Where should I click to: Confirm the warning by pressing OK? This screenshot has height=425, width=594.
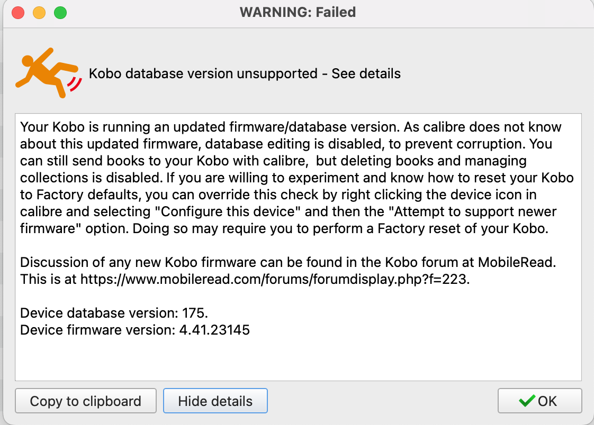coord(540,401)
